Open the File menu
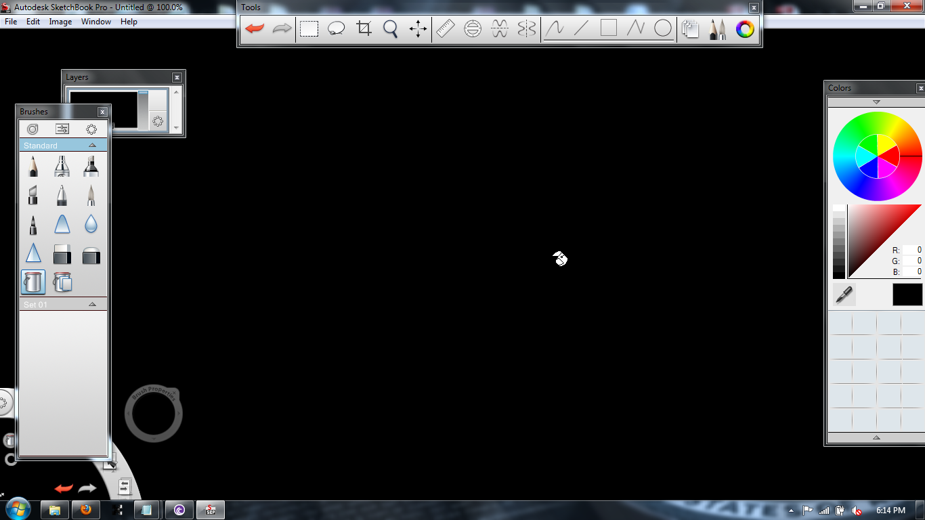 (x=11, y=22)
